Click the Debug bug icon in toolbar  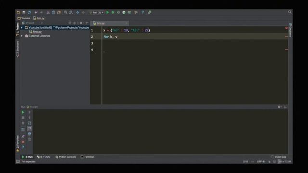[113, 12]
